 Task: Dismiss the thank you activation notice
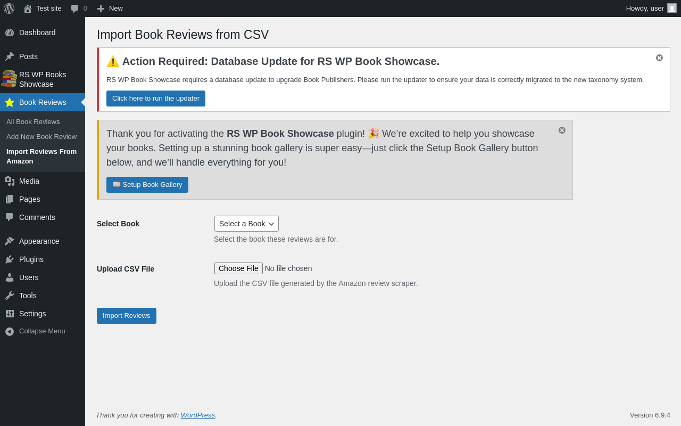(562, 130)
